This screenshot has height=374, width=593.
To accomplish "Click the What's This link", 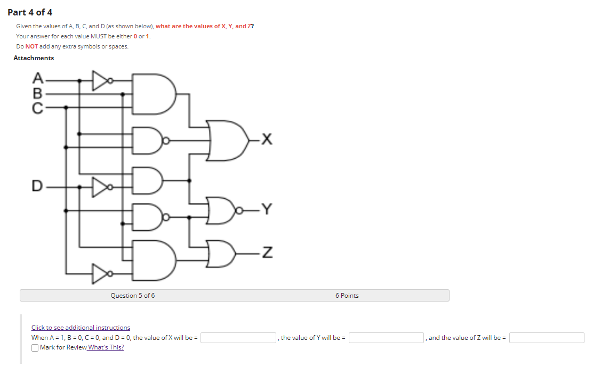I will tap(105, 347).
